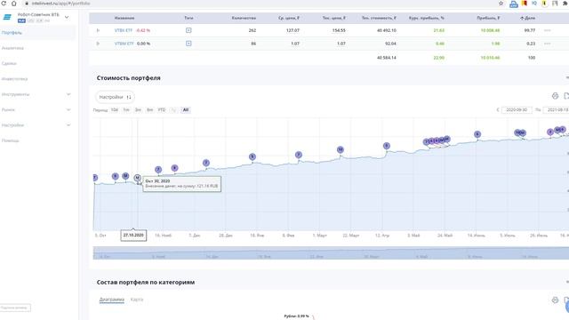
Task: Click chart event marker near 14. Июнь
Action: 477,134
